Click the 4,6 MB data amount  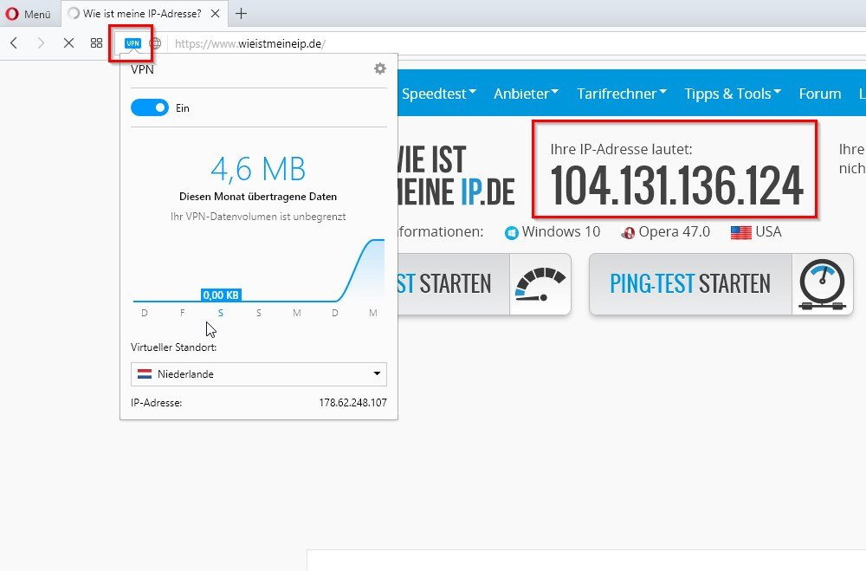click(x=258, y=169)
